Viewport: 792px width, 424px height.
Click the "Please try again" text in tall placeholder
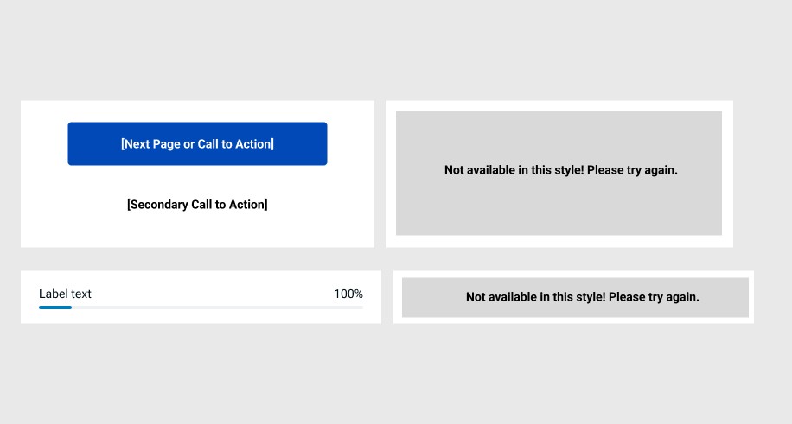[632, 170]
